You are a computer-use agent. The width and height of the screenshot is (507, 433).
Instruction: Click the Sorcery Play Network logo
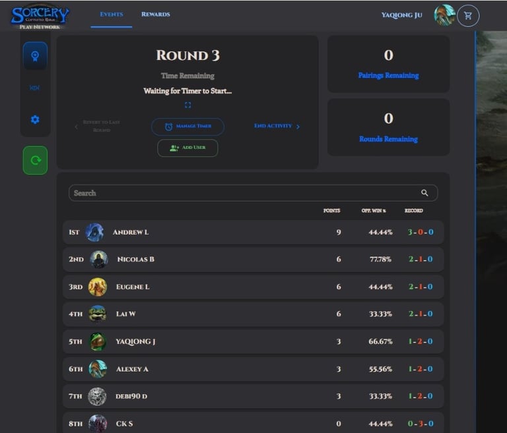point(40,17)
